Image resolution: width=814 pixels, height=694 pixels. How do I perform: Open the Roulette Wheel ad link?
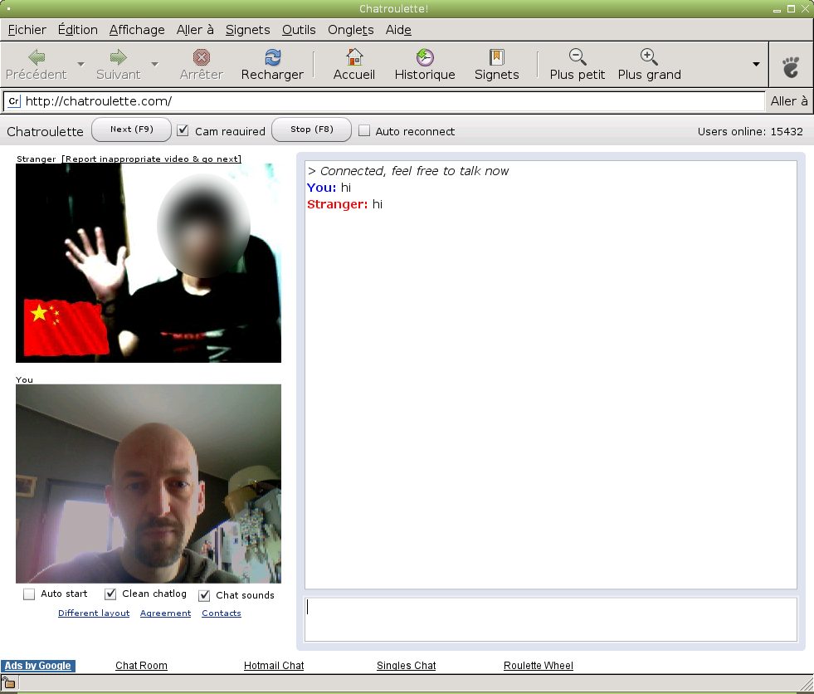[539, 666]
